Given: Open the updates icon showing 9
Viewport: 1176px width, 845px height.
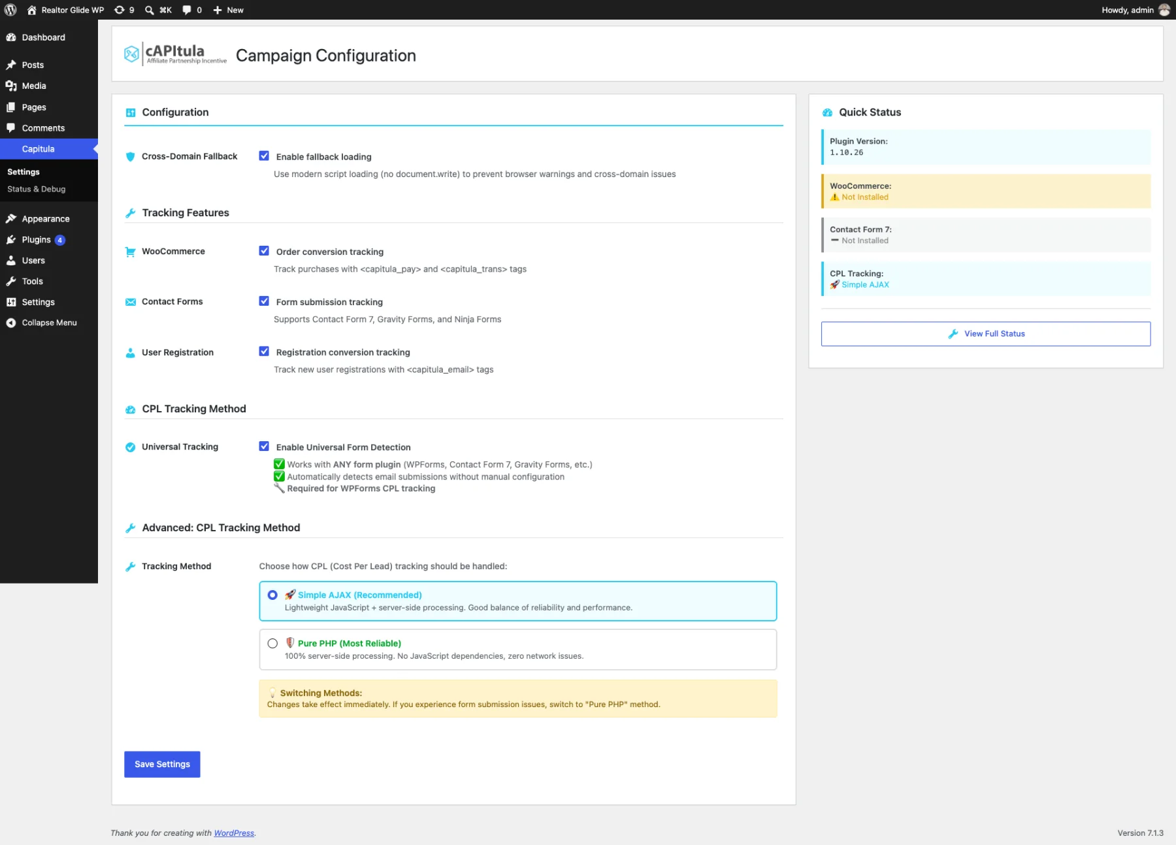Looking at the screenshot, I should pos(119,10).
